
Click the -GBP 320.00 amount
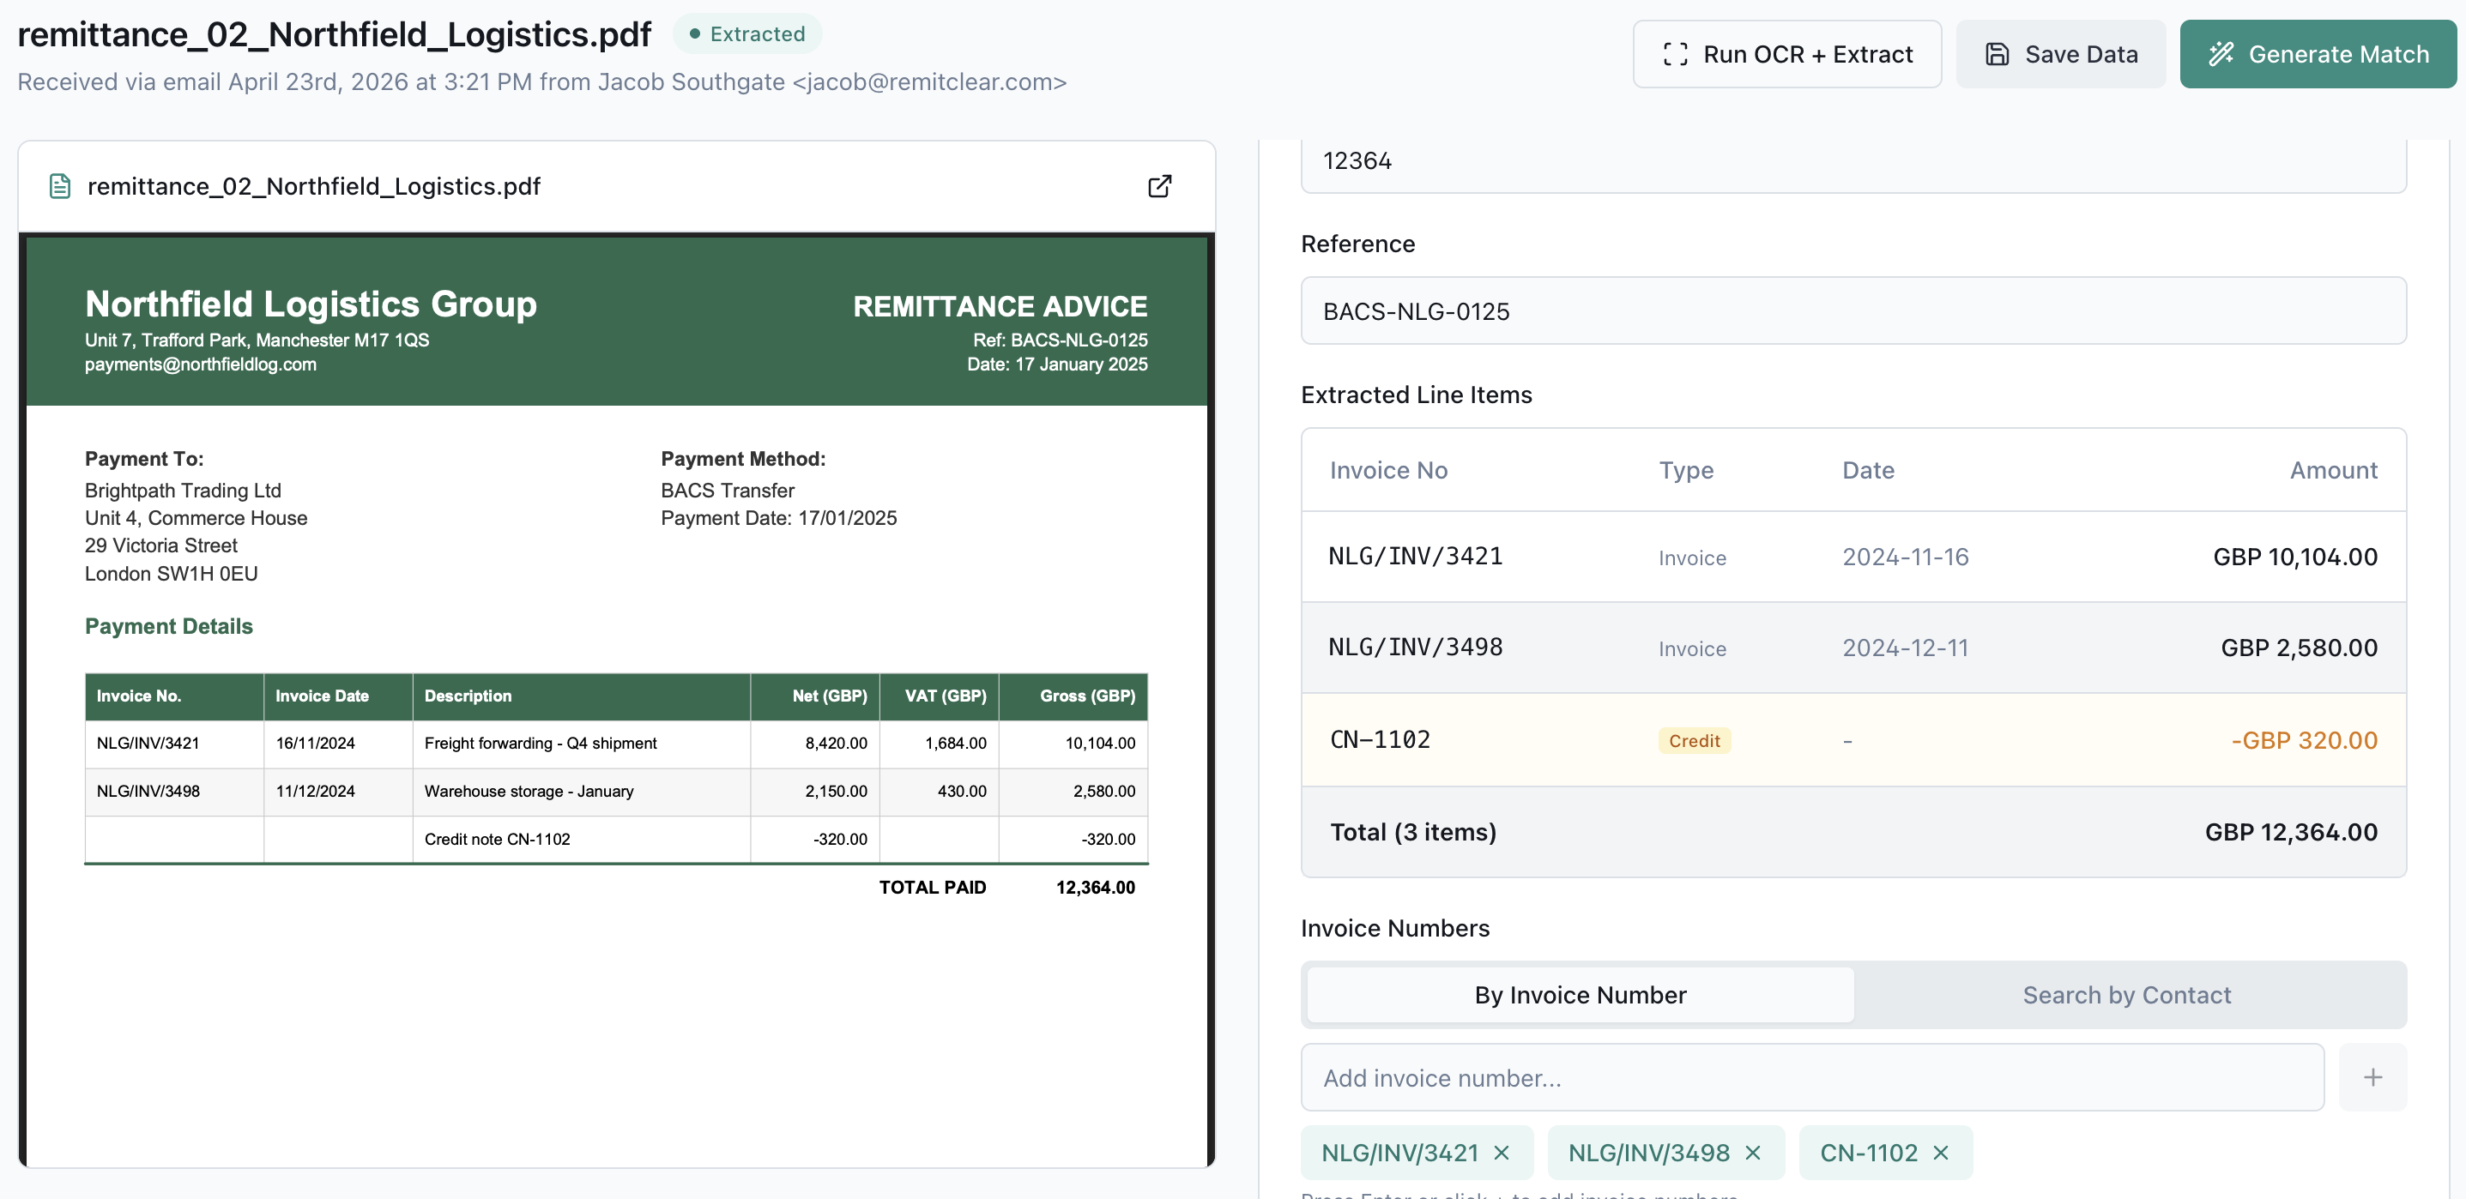[x=2303, y=739]
